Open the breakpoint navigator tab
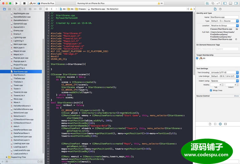Image resolution: width=240 pixels, height=164 pixels. (35, 9)
